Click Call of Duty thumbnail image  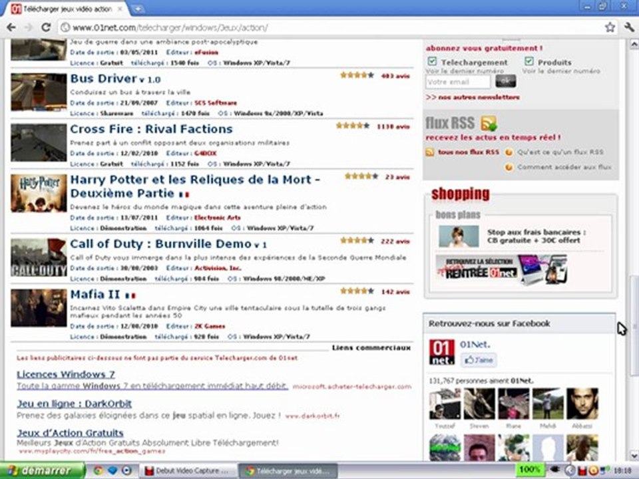pos(39,257)
